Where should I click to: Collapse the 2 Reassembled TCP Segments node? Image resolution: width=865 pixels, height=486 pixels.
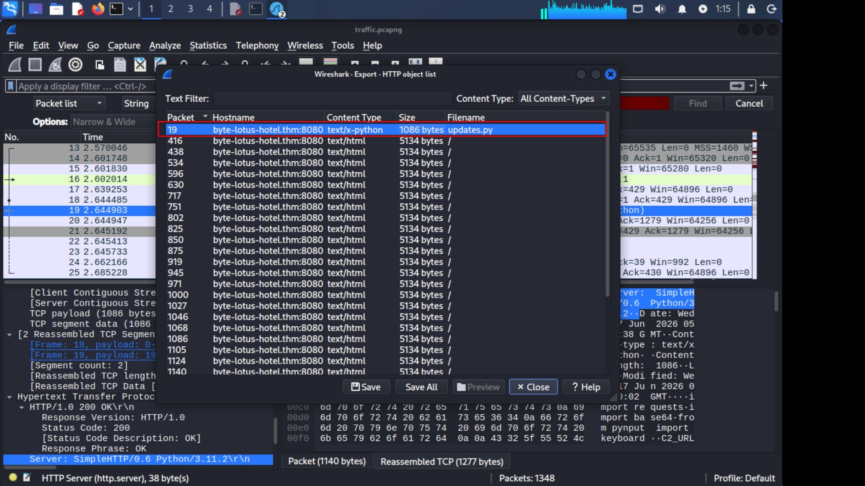click(x=10, y=335)
